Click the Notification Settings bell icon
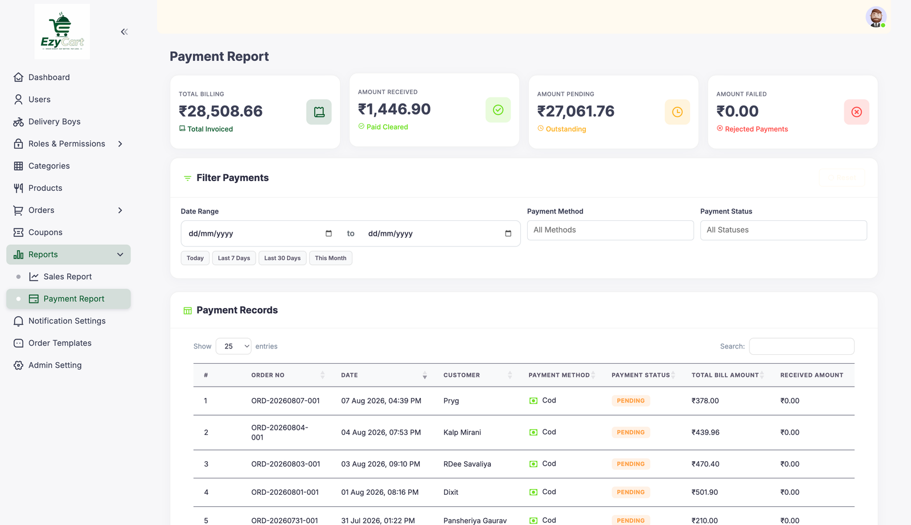The width and height of the screenshot is (911, 525). click(18, 321)
